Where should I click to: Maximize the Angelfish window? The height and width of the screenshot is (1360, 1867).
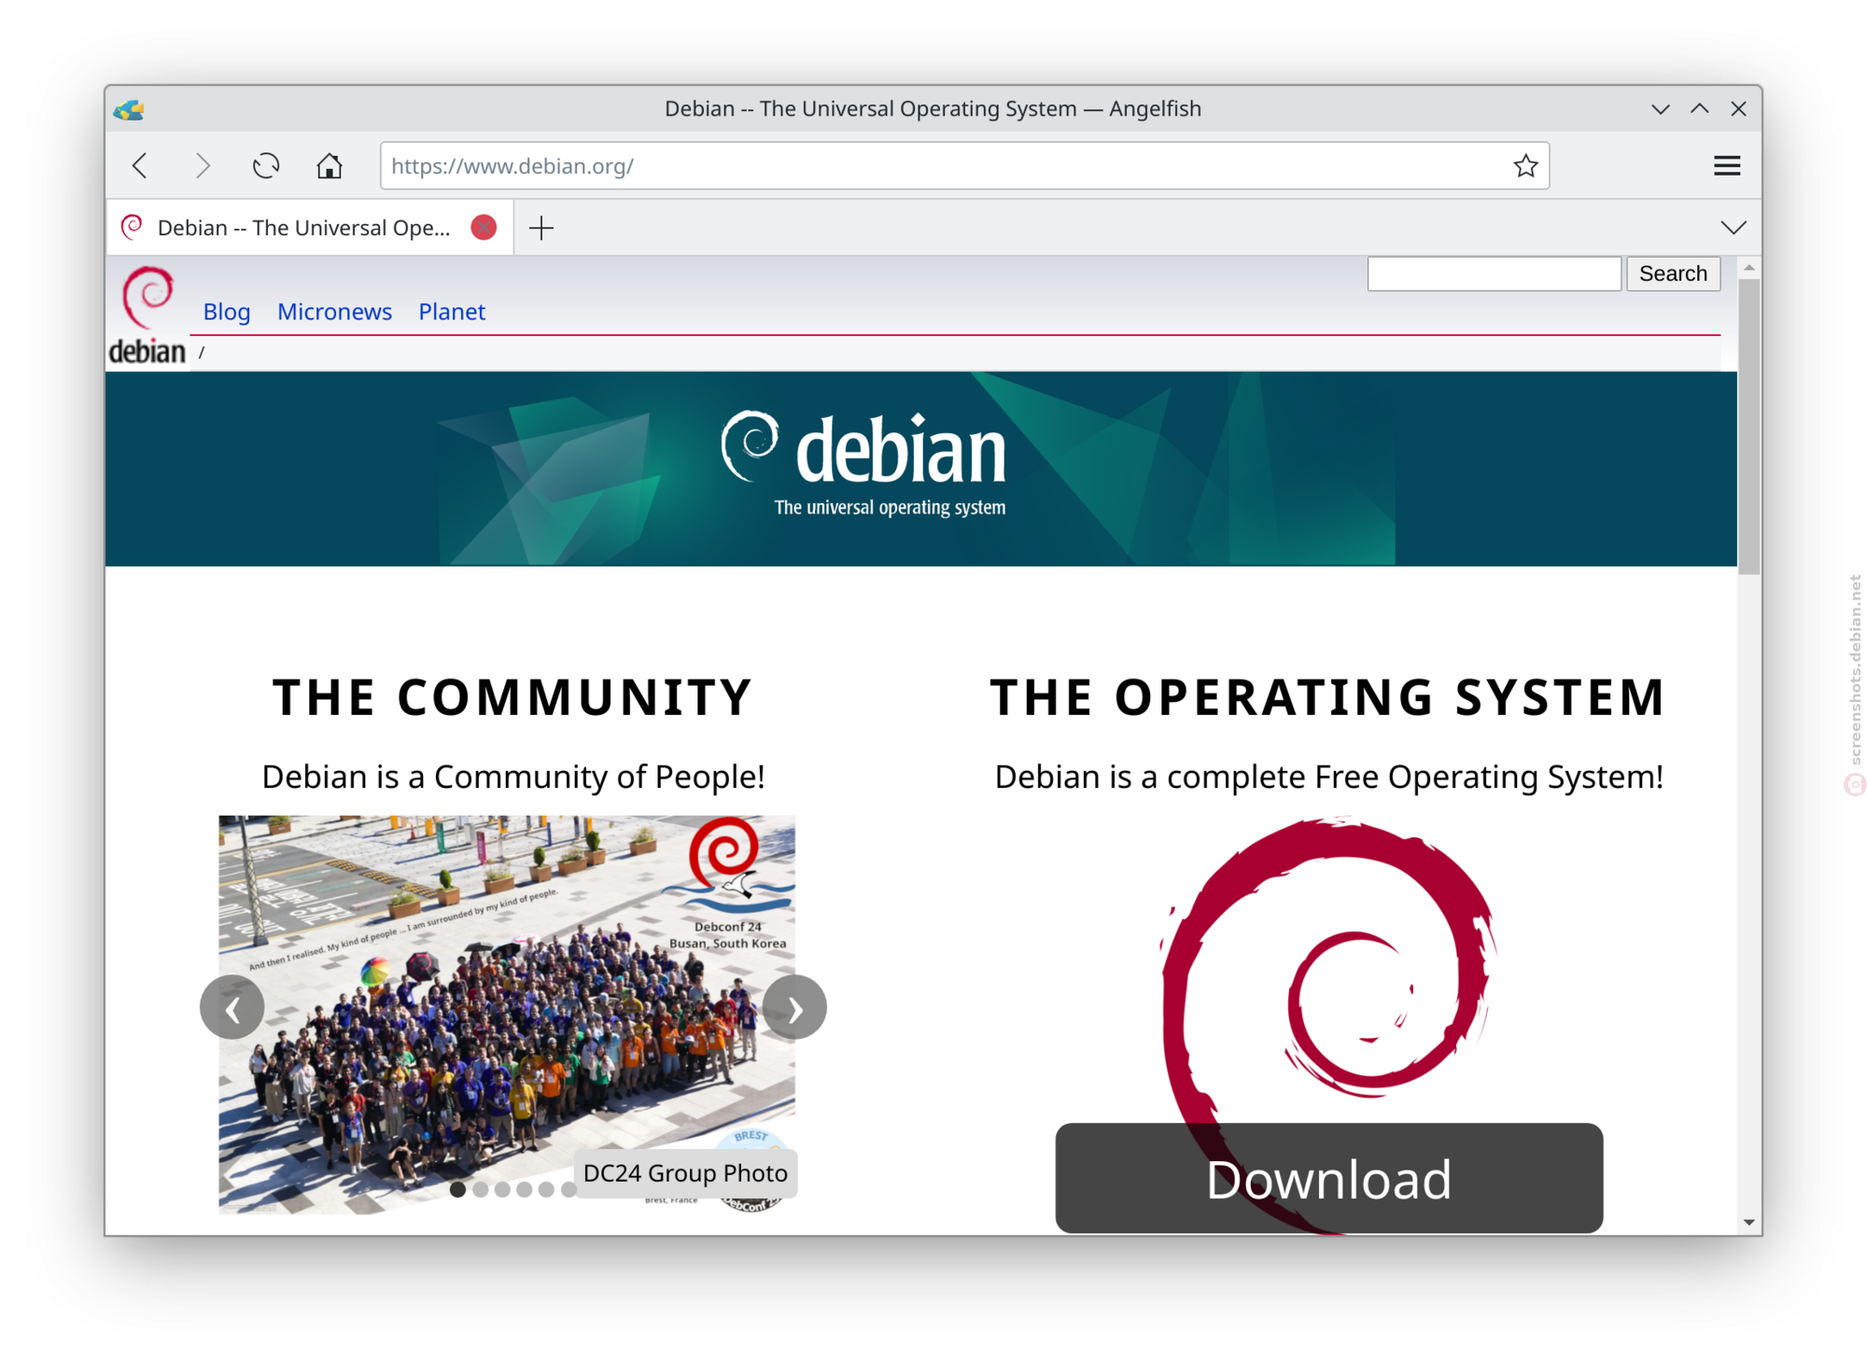pos(1699,109)
